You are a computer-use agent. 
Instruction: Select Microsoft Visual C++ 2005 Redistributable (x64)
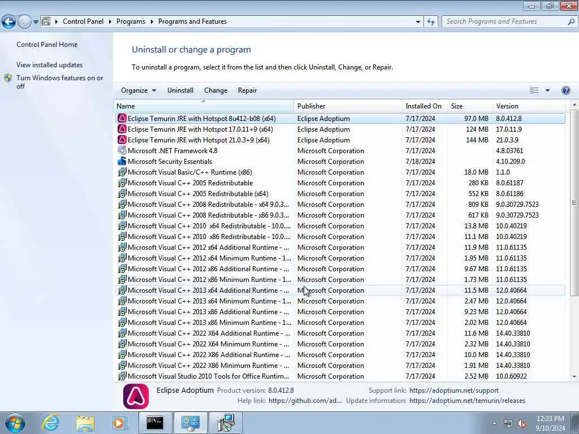click(x=340, y=194)
